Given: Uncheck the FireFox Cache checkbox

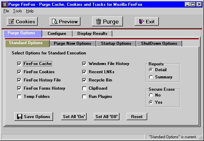Looking at the screenshot, I should pyautogui.click(x=19, y=64).
